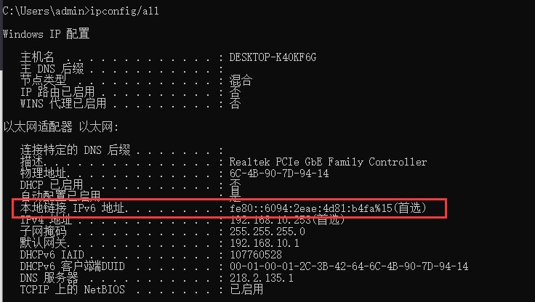Click the DNS server address 218.2.135.1
This screenshot has width=535, height=302.
pos(261,278)
